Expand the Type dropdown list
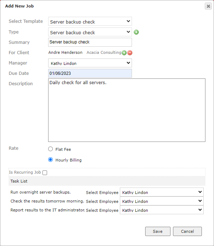 click(90, 32)
